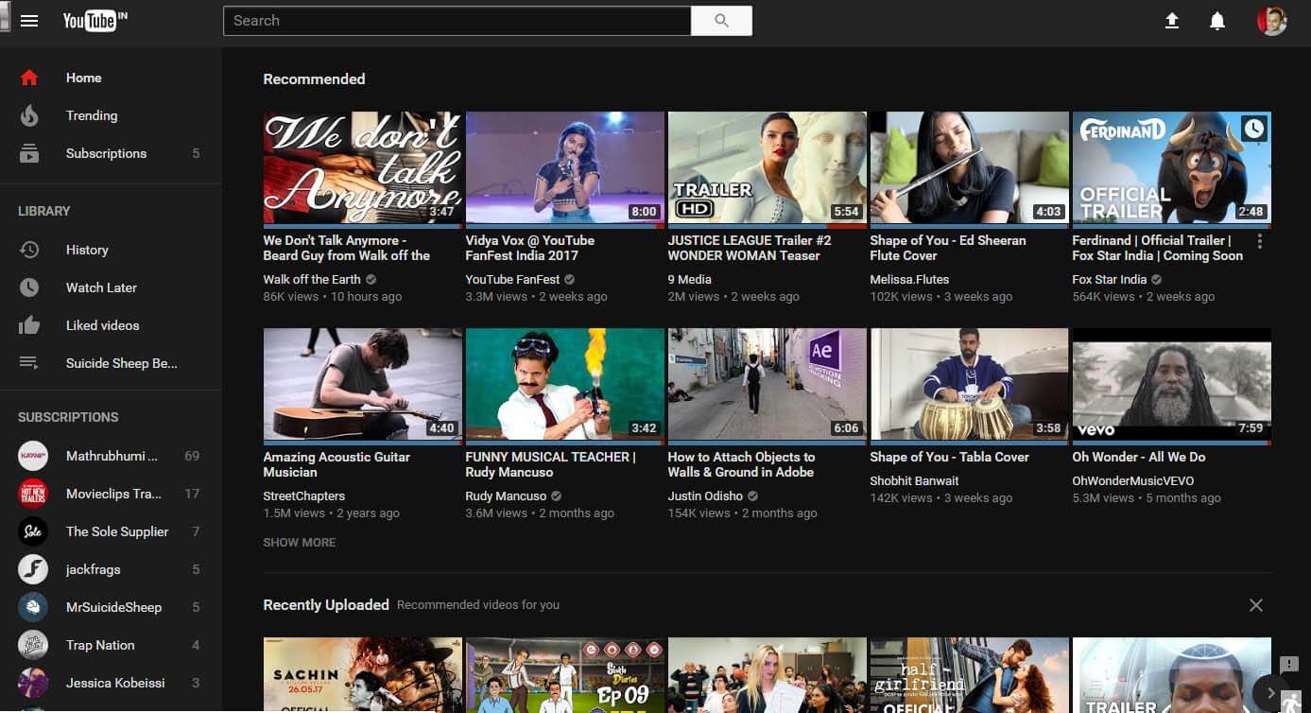Image resolution: width=1311 pixels, height=713 pixels.
Task: Expand the list with Show More
Action: click(300, 543)
